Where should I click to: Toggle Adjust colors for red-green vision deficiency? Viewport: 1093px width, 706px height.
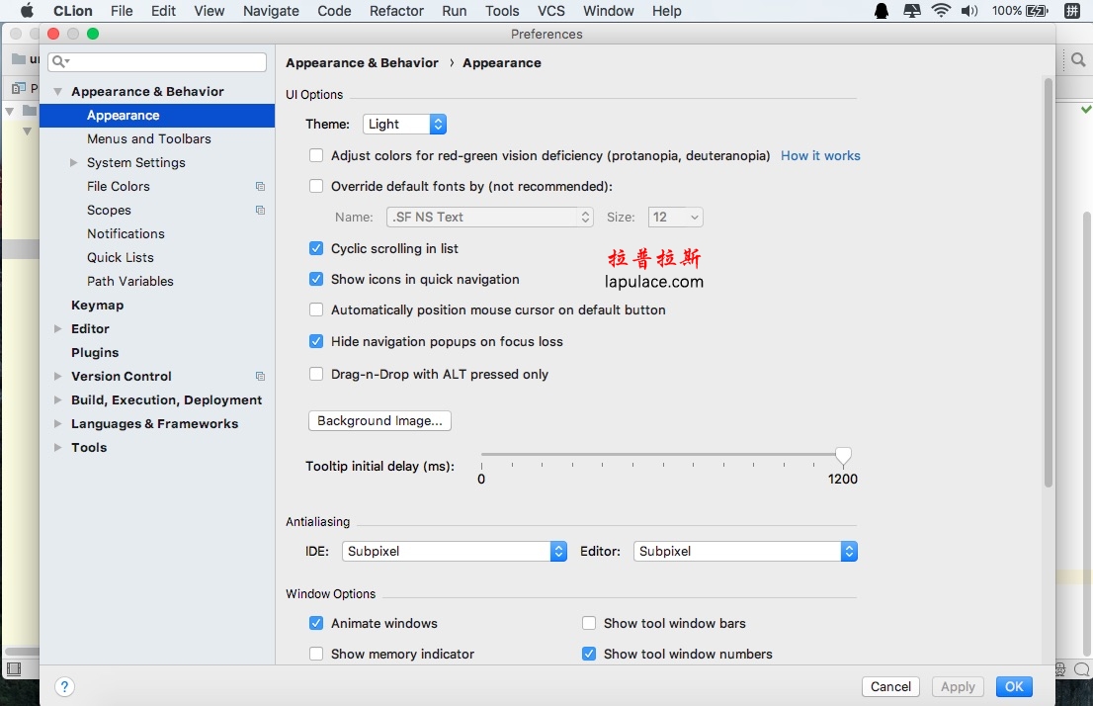(316, 155)
